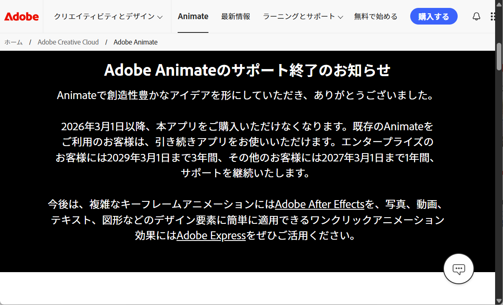Expand the chevron next to クリエイティビティとデザイン
The height and width of the screenshot is (305, 503).
pyautogui.click(x=160, y=17)
